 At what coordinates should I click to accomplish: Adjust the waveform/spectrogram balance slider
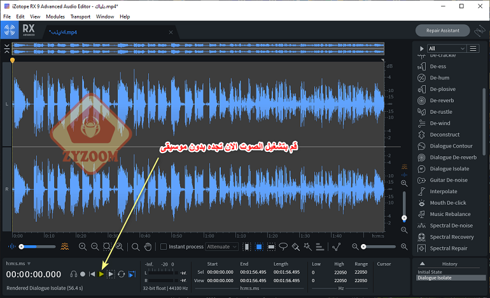pyautogui.click(x=36, y=247)
